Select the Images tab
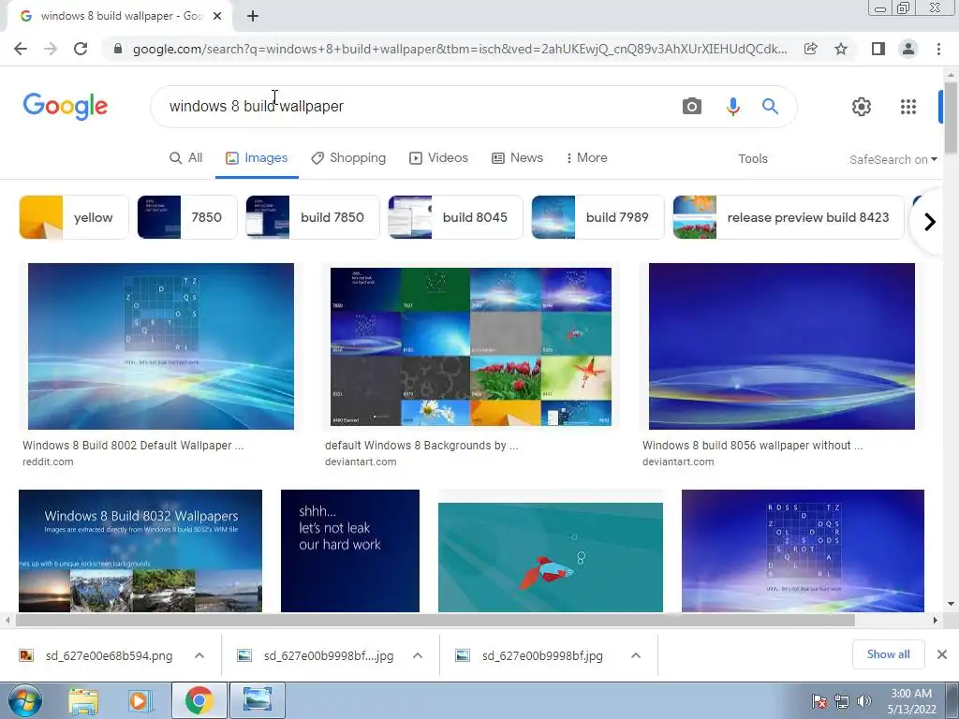 pos(257,157)
